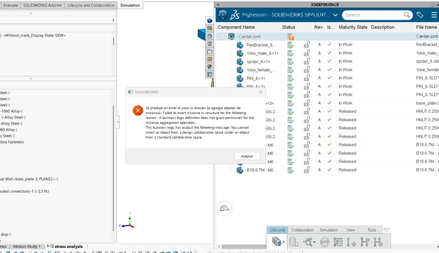Click the Save to server icon in Lifecycle bar
This screenshot has height=253, width=439.
pos(276,242)
